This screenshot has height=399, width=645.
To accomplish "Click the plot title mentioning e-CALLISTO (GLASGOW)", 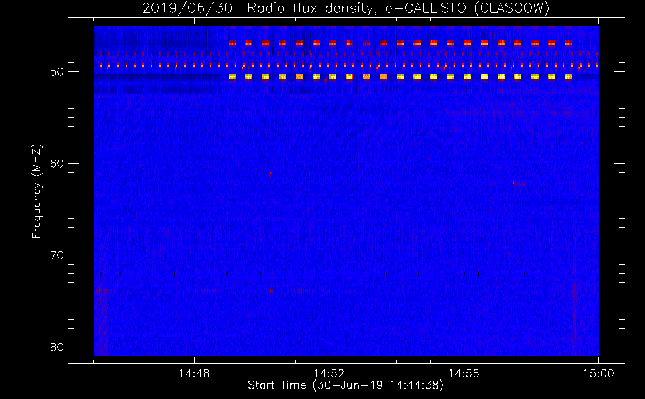I will (346, 8).
